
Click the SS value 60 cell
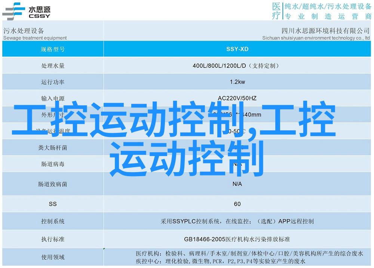(x=237, y=204)
